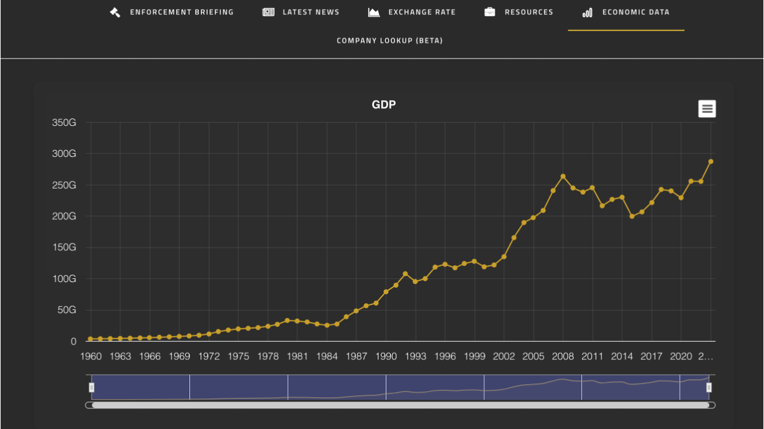Switch to the Exchange Rate tab
Viewport: 764px width, 429px height.
pos(421,12)
